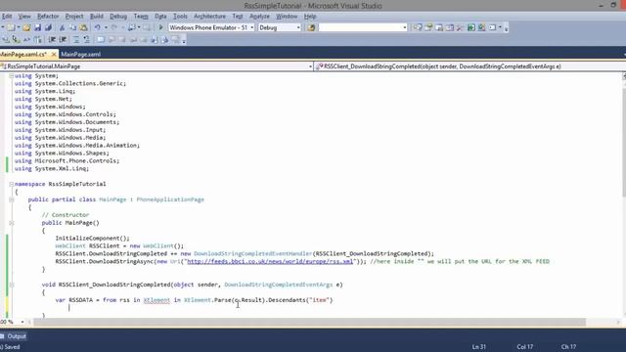Click the Find text input field
Screen dimensions: 626x352
(360, 27)
